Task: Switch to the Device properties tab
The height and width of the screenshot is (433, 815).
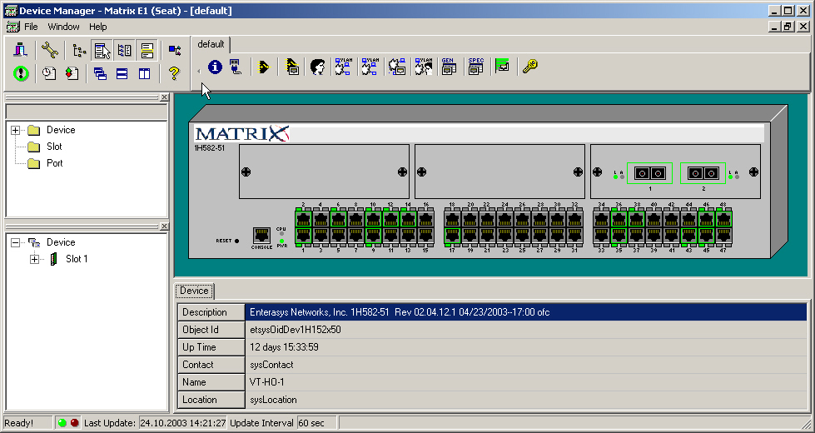Action: (x=194, y=291)
